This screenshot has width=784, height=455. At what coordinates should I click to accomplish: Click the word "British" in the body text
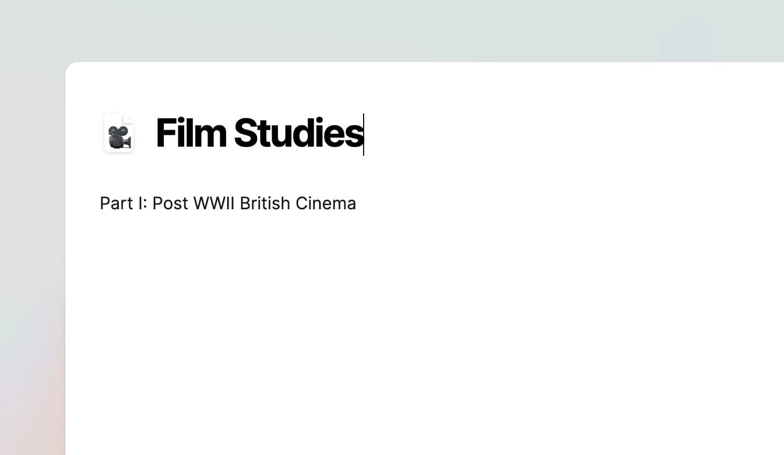coord(265,203)
